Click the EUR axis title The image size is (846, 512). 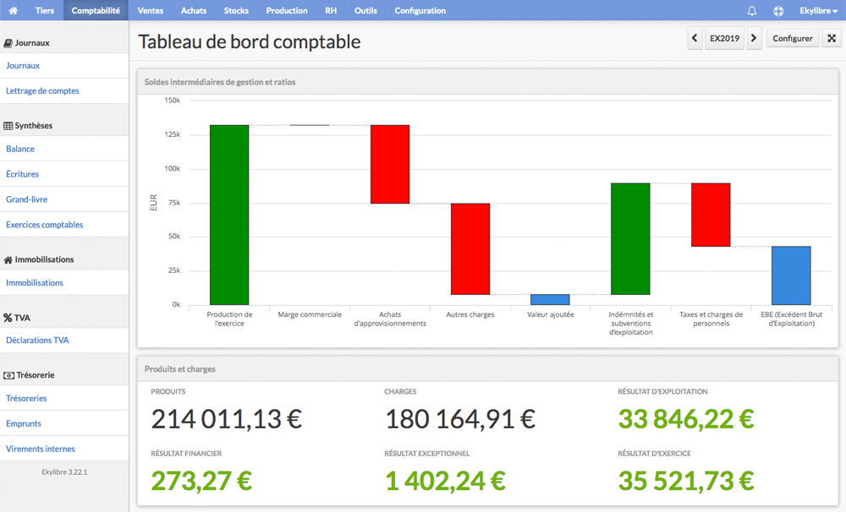click(154, 203)
